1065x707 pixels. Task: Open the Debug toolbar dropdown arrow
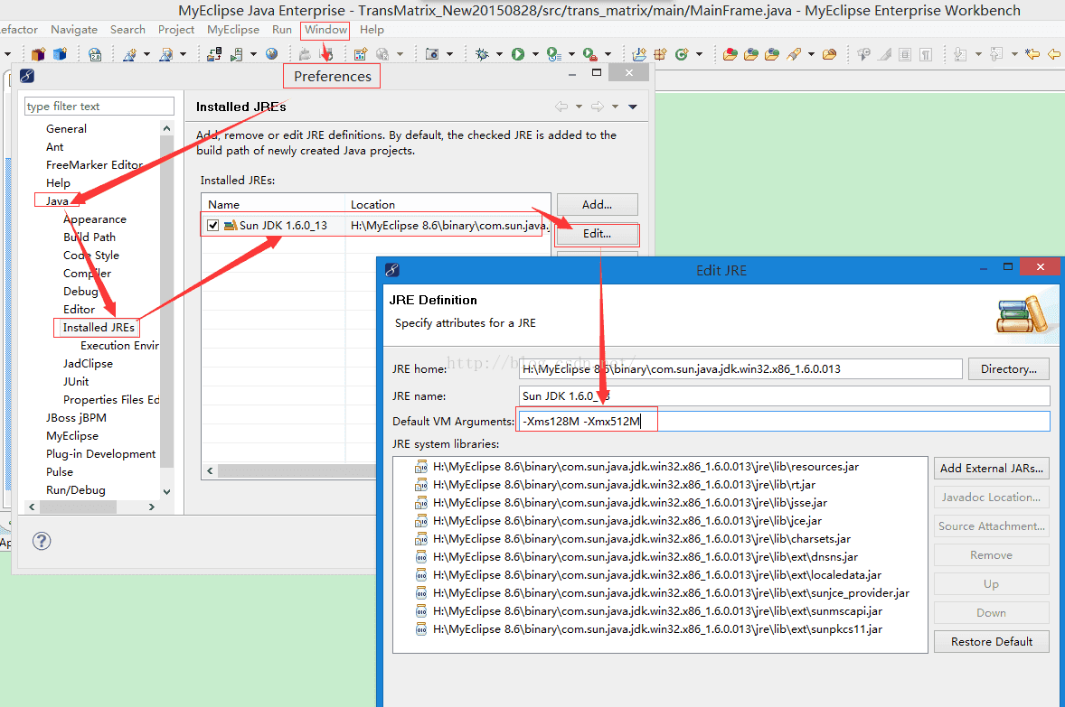tap(499, 54)
